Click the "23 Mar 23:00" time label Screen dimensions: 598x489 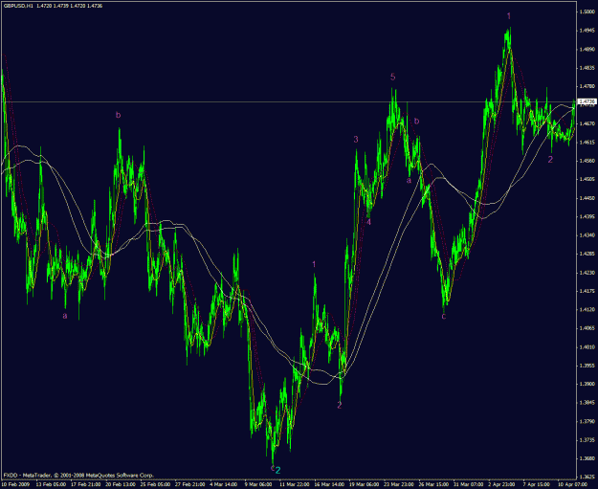pos(399,484)
